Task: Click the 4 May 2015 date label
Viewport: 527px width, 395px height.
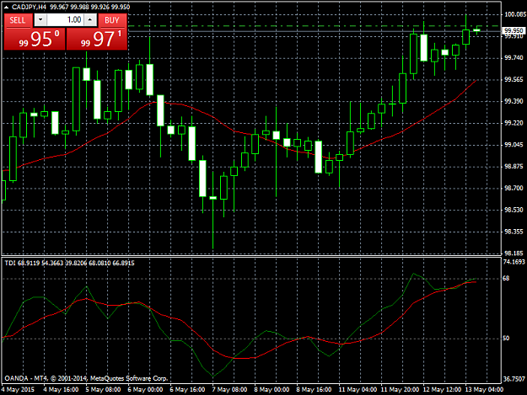Action: click(x=18, y=390)
